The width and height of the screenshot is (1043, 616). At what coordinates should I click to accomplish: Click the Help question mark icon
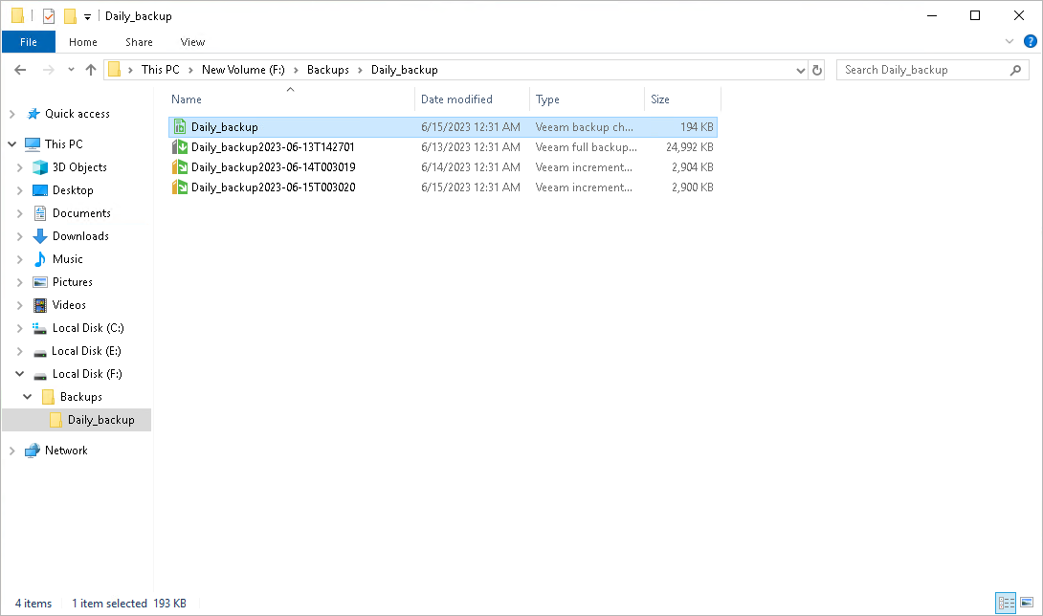coord(1031,41)
